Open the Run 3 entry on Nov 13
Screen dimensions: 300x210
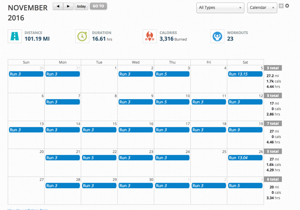[x=26, y=130]
